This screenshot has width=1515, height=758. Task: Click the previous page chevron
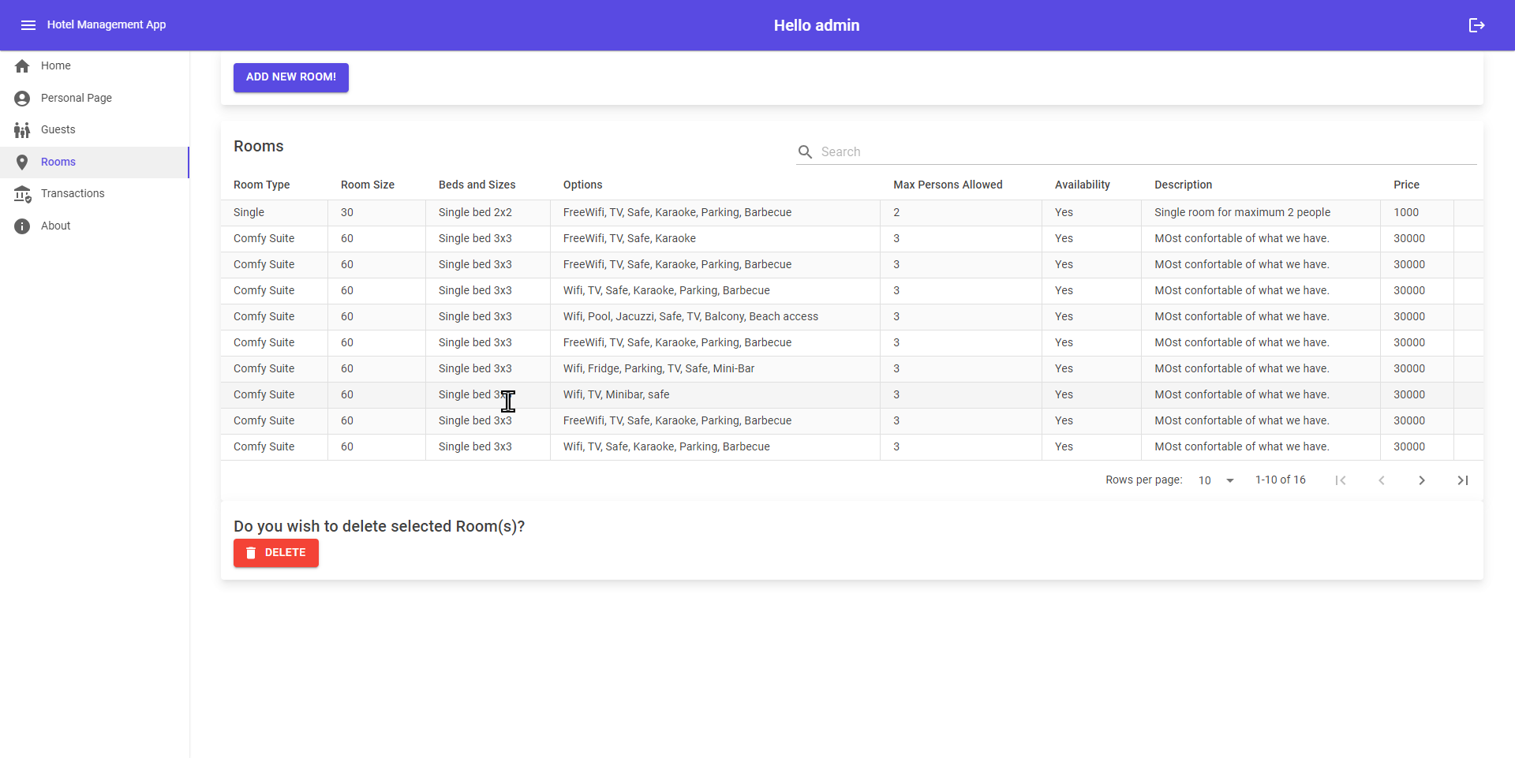1382,480
